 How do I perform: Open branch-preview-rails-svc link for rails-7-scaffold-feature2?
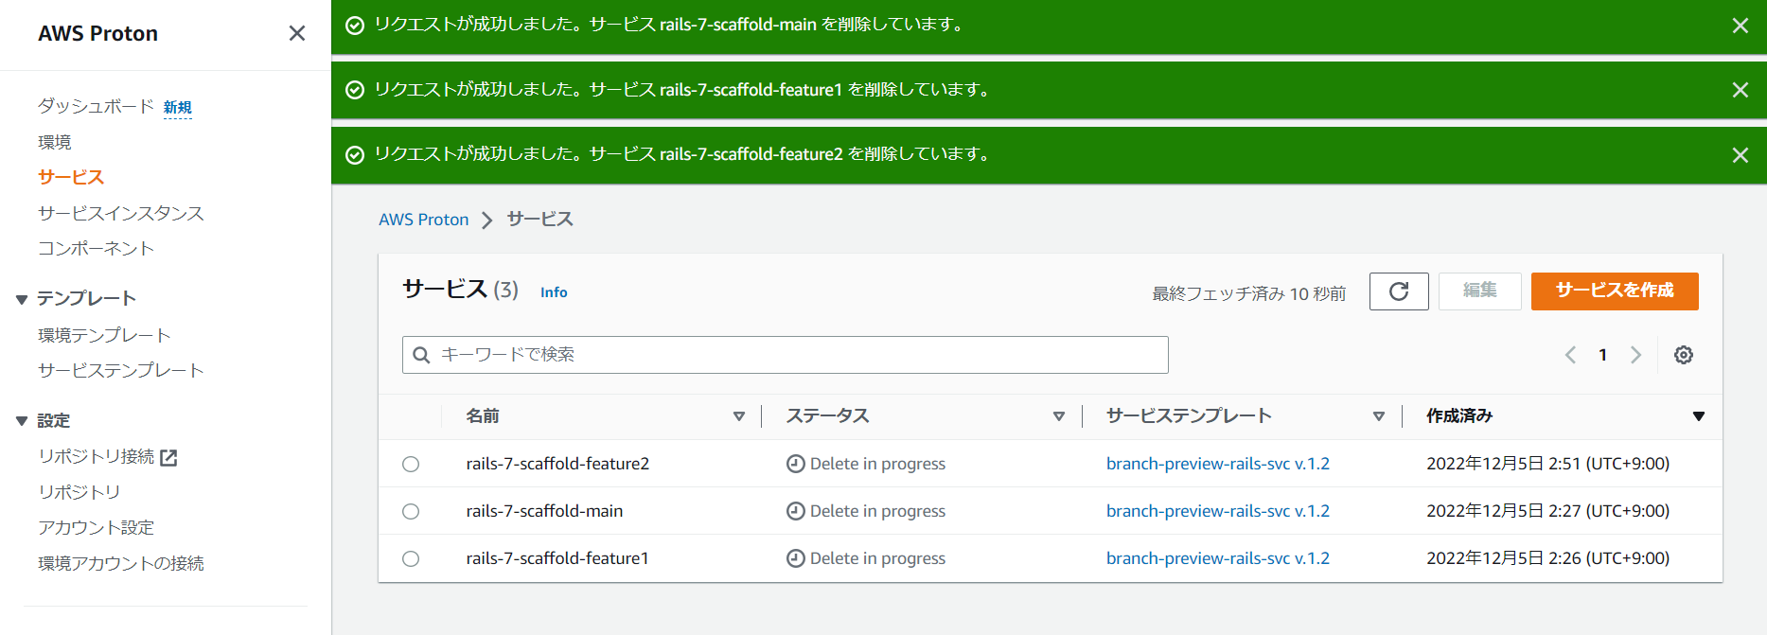pyautogui.click(x=1218, y=464)
